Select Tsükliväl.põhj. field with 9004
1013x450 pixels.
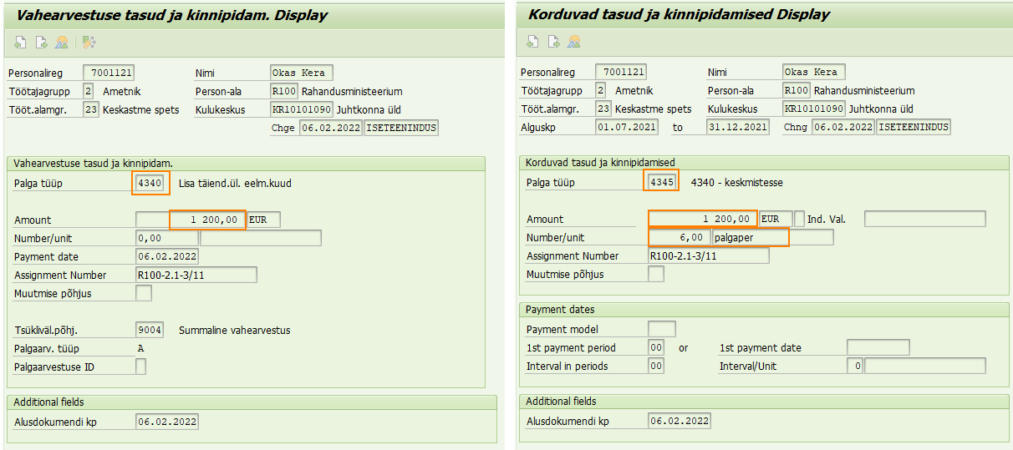point(149,330)
